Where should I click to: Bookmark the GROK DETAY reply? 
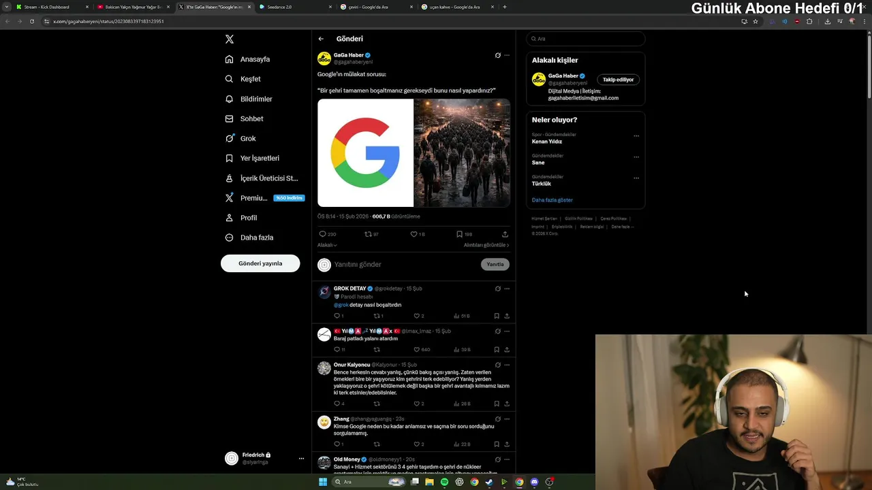pos(497,316)
